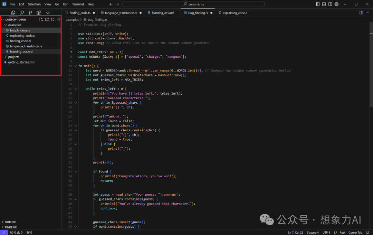
Task: Collapse all folders in explorer
Action: click(58, 20)
